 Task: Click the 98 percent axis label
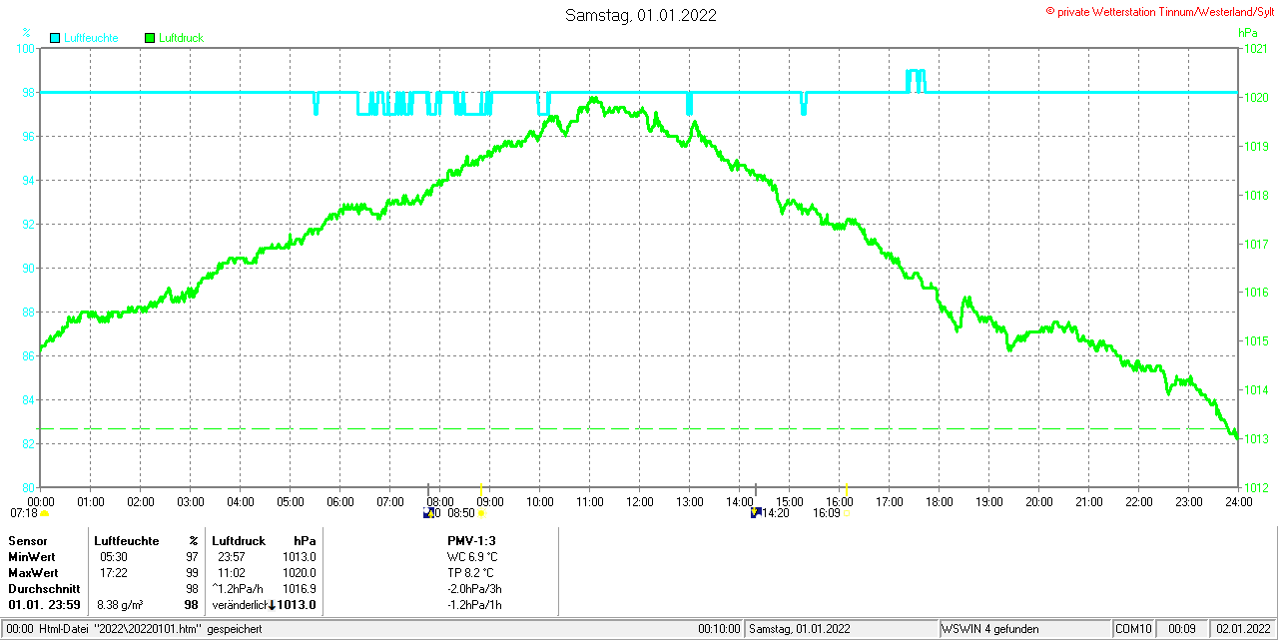pyautogui.click(x=29, y=92)
